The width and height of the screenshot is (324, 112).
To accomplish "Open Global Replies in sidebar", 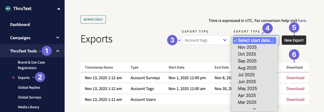I will click(29, 87).
